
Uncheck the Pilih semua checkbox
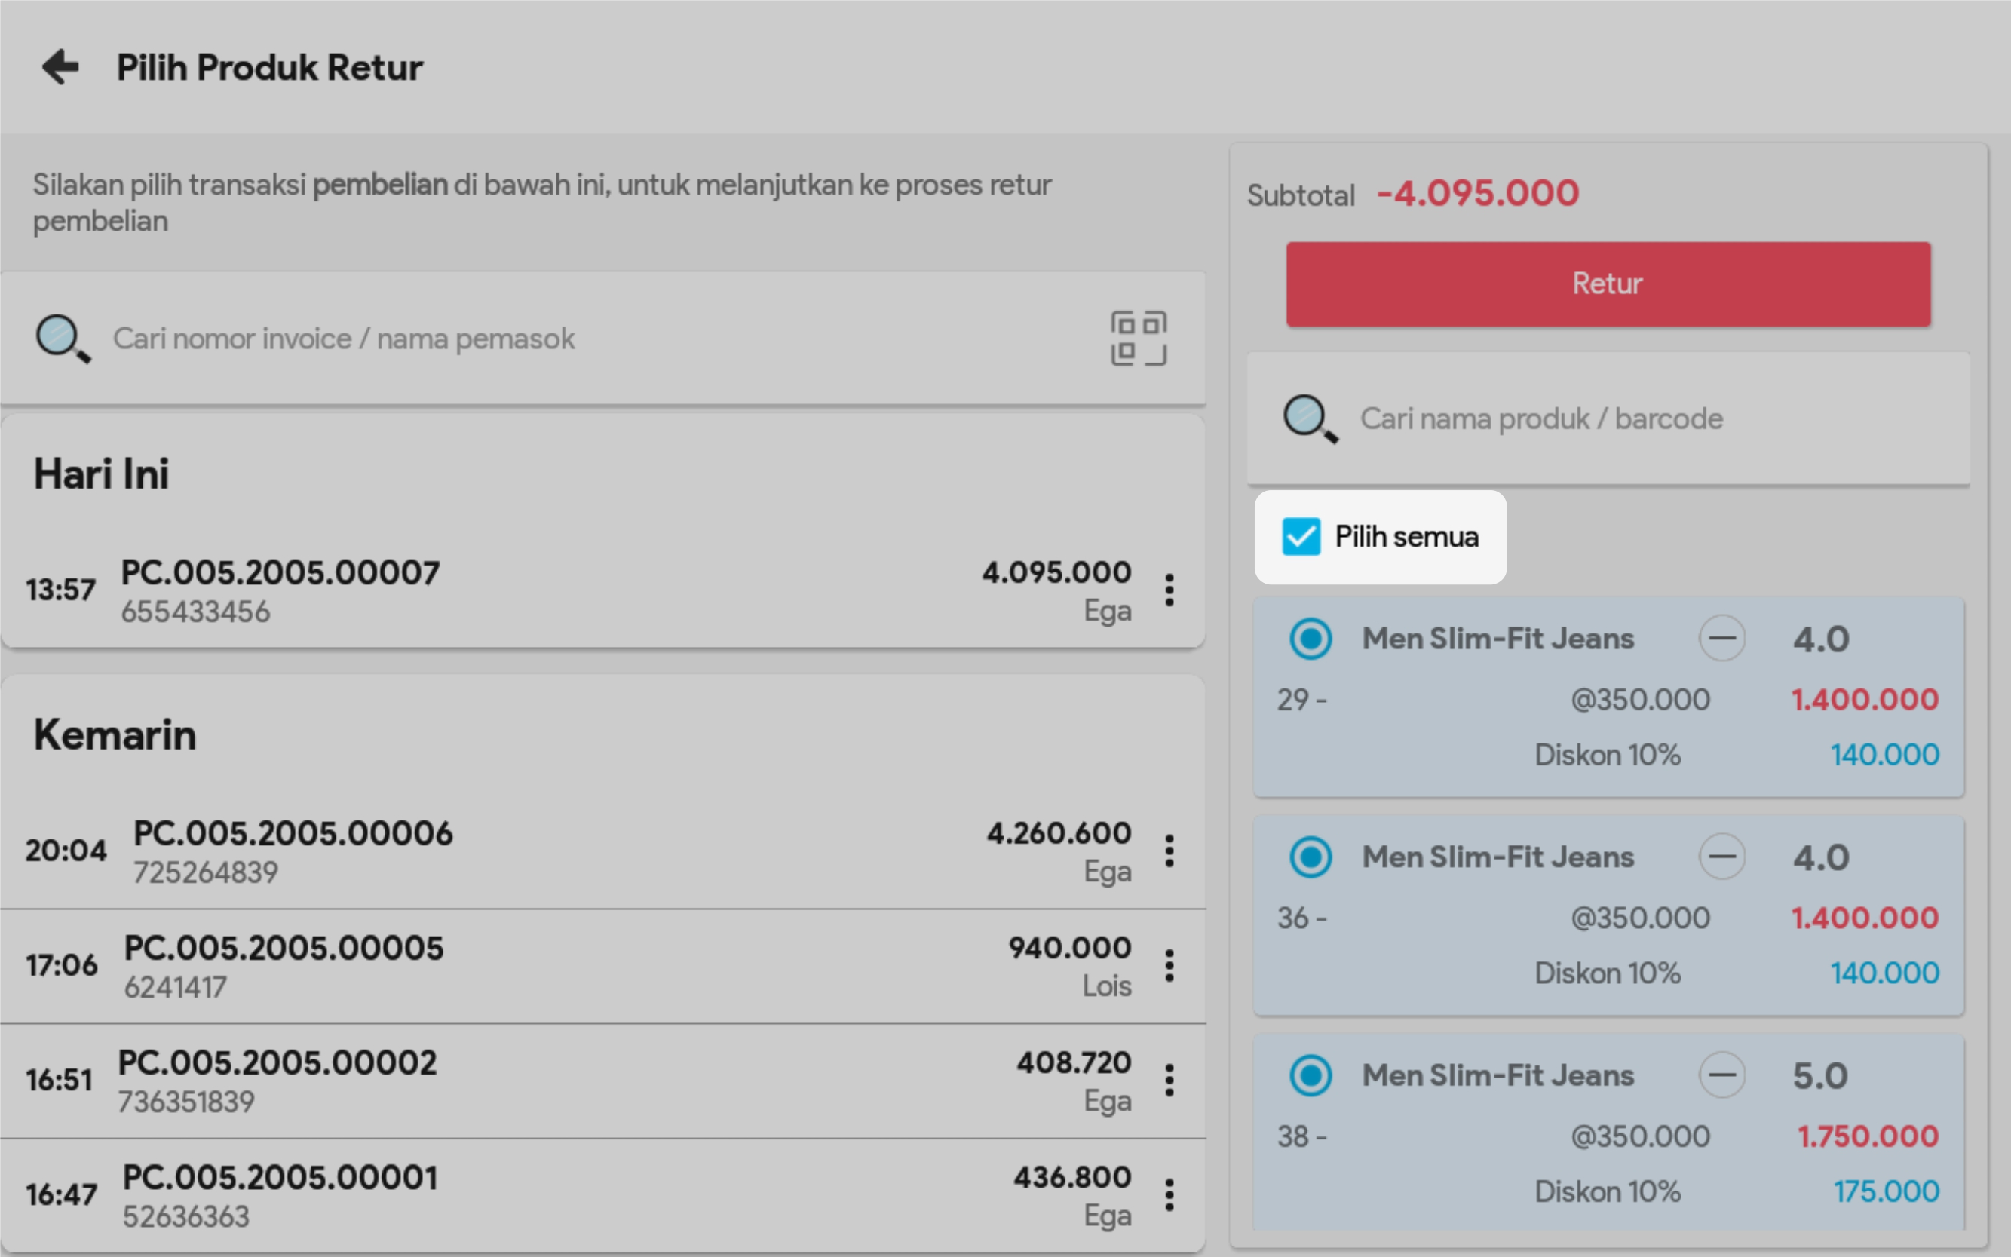pos(1301,537)
